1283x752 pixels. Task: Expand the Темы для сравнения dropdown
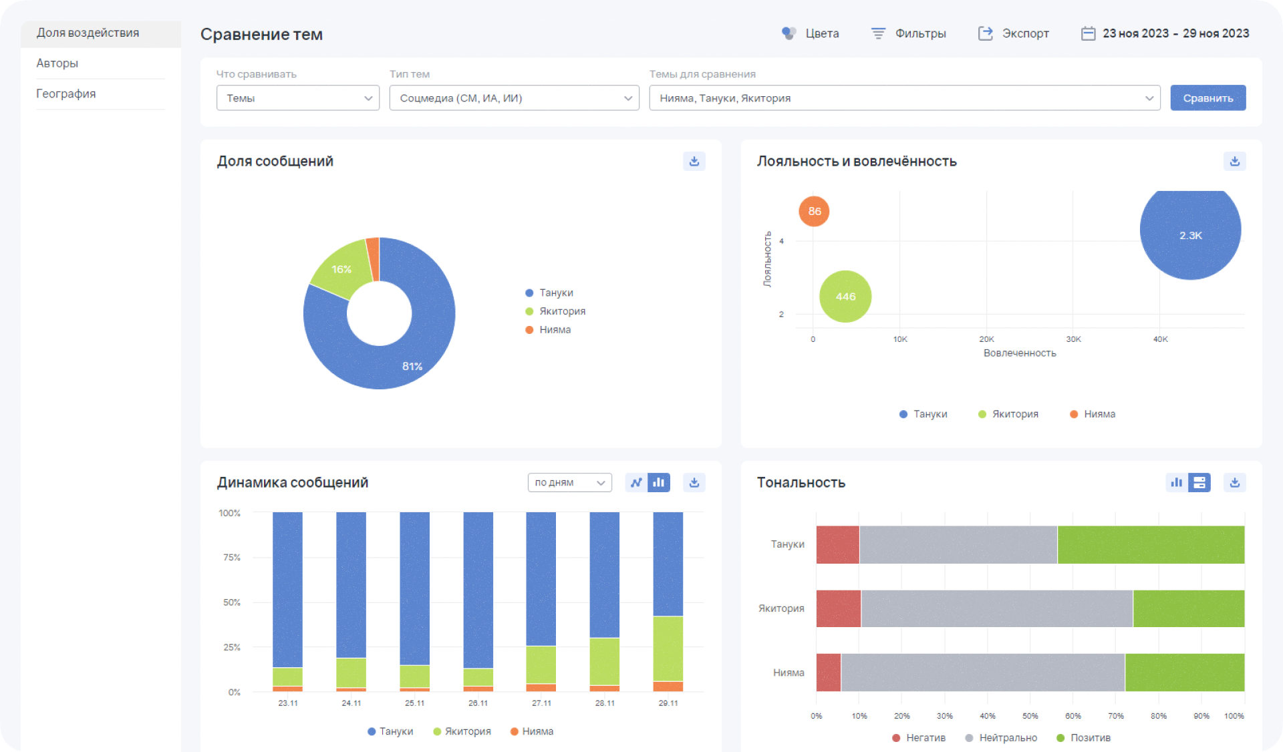[904, 98]
